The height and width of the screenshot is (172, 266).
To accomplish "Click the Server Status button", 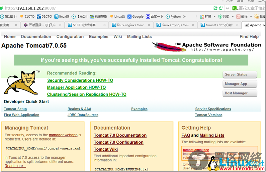I will tap(240, 74).
